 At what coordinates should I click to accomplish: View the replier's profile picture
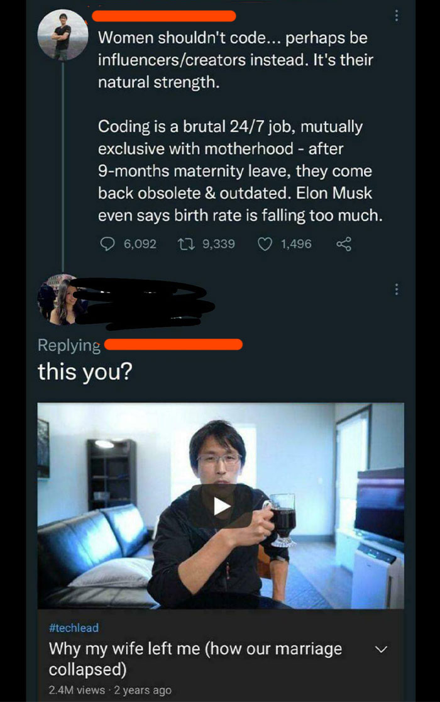(x=62, y=301)
